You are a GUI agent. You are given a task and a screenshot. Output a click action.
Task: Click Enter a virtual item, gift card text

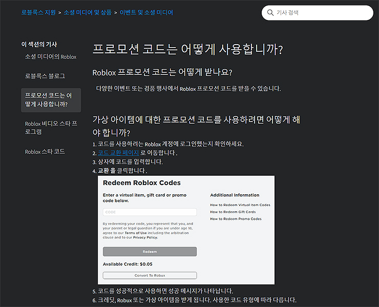click(x=144, y=198)
